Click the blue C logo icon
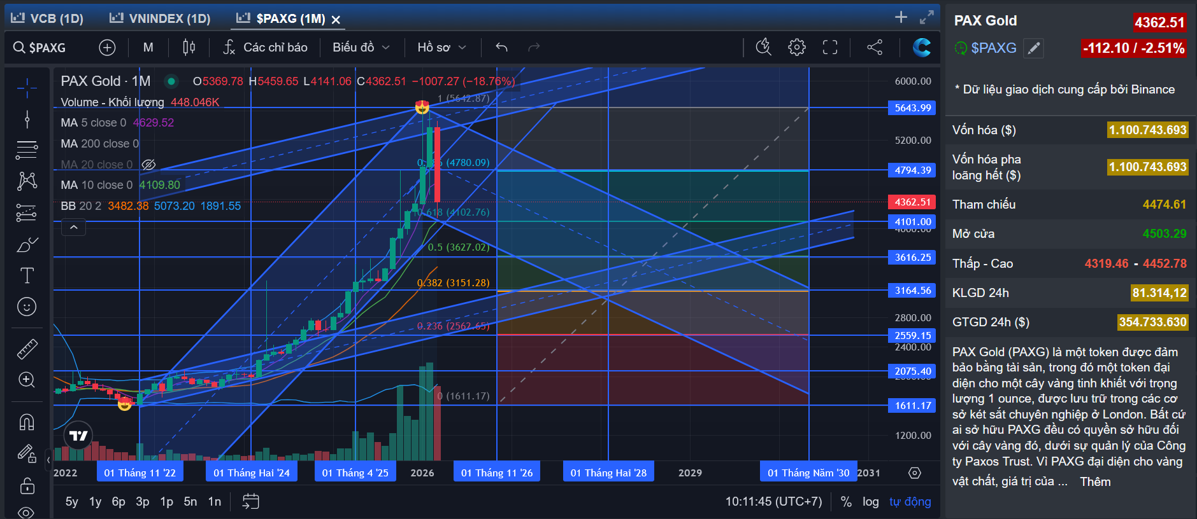This screenshot has height=519, width=1197. [x=921, y=47]
